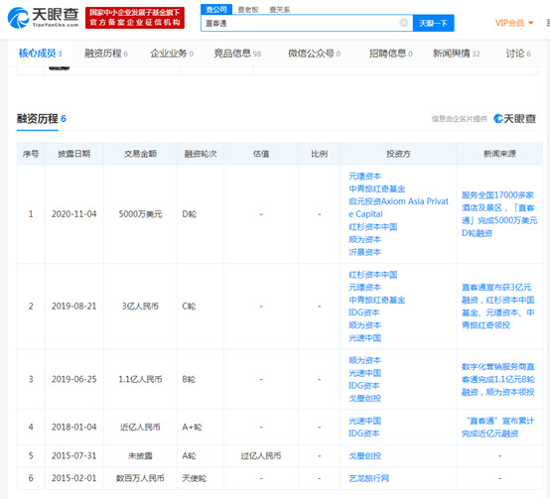The width and height of the screenshot is (550, 499).
Task: Click the 新闻来源 column header
Action: [499, 154]
